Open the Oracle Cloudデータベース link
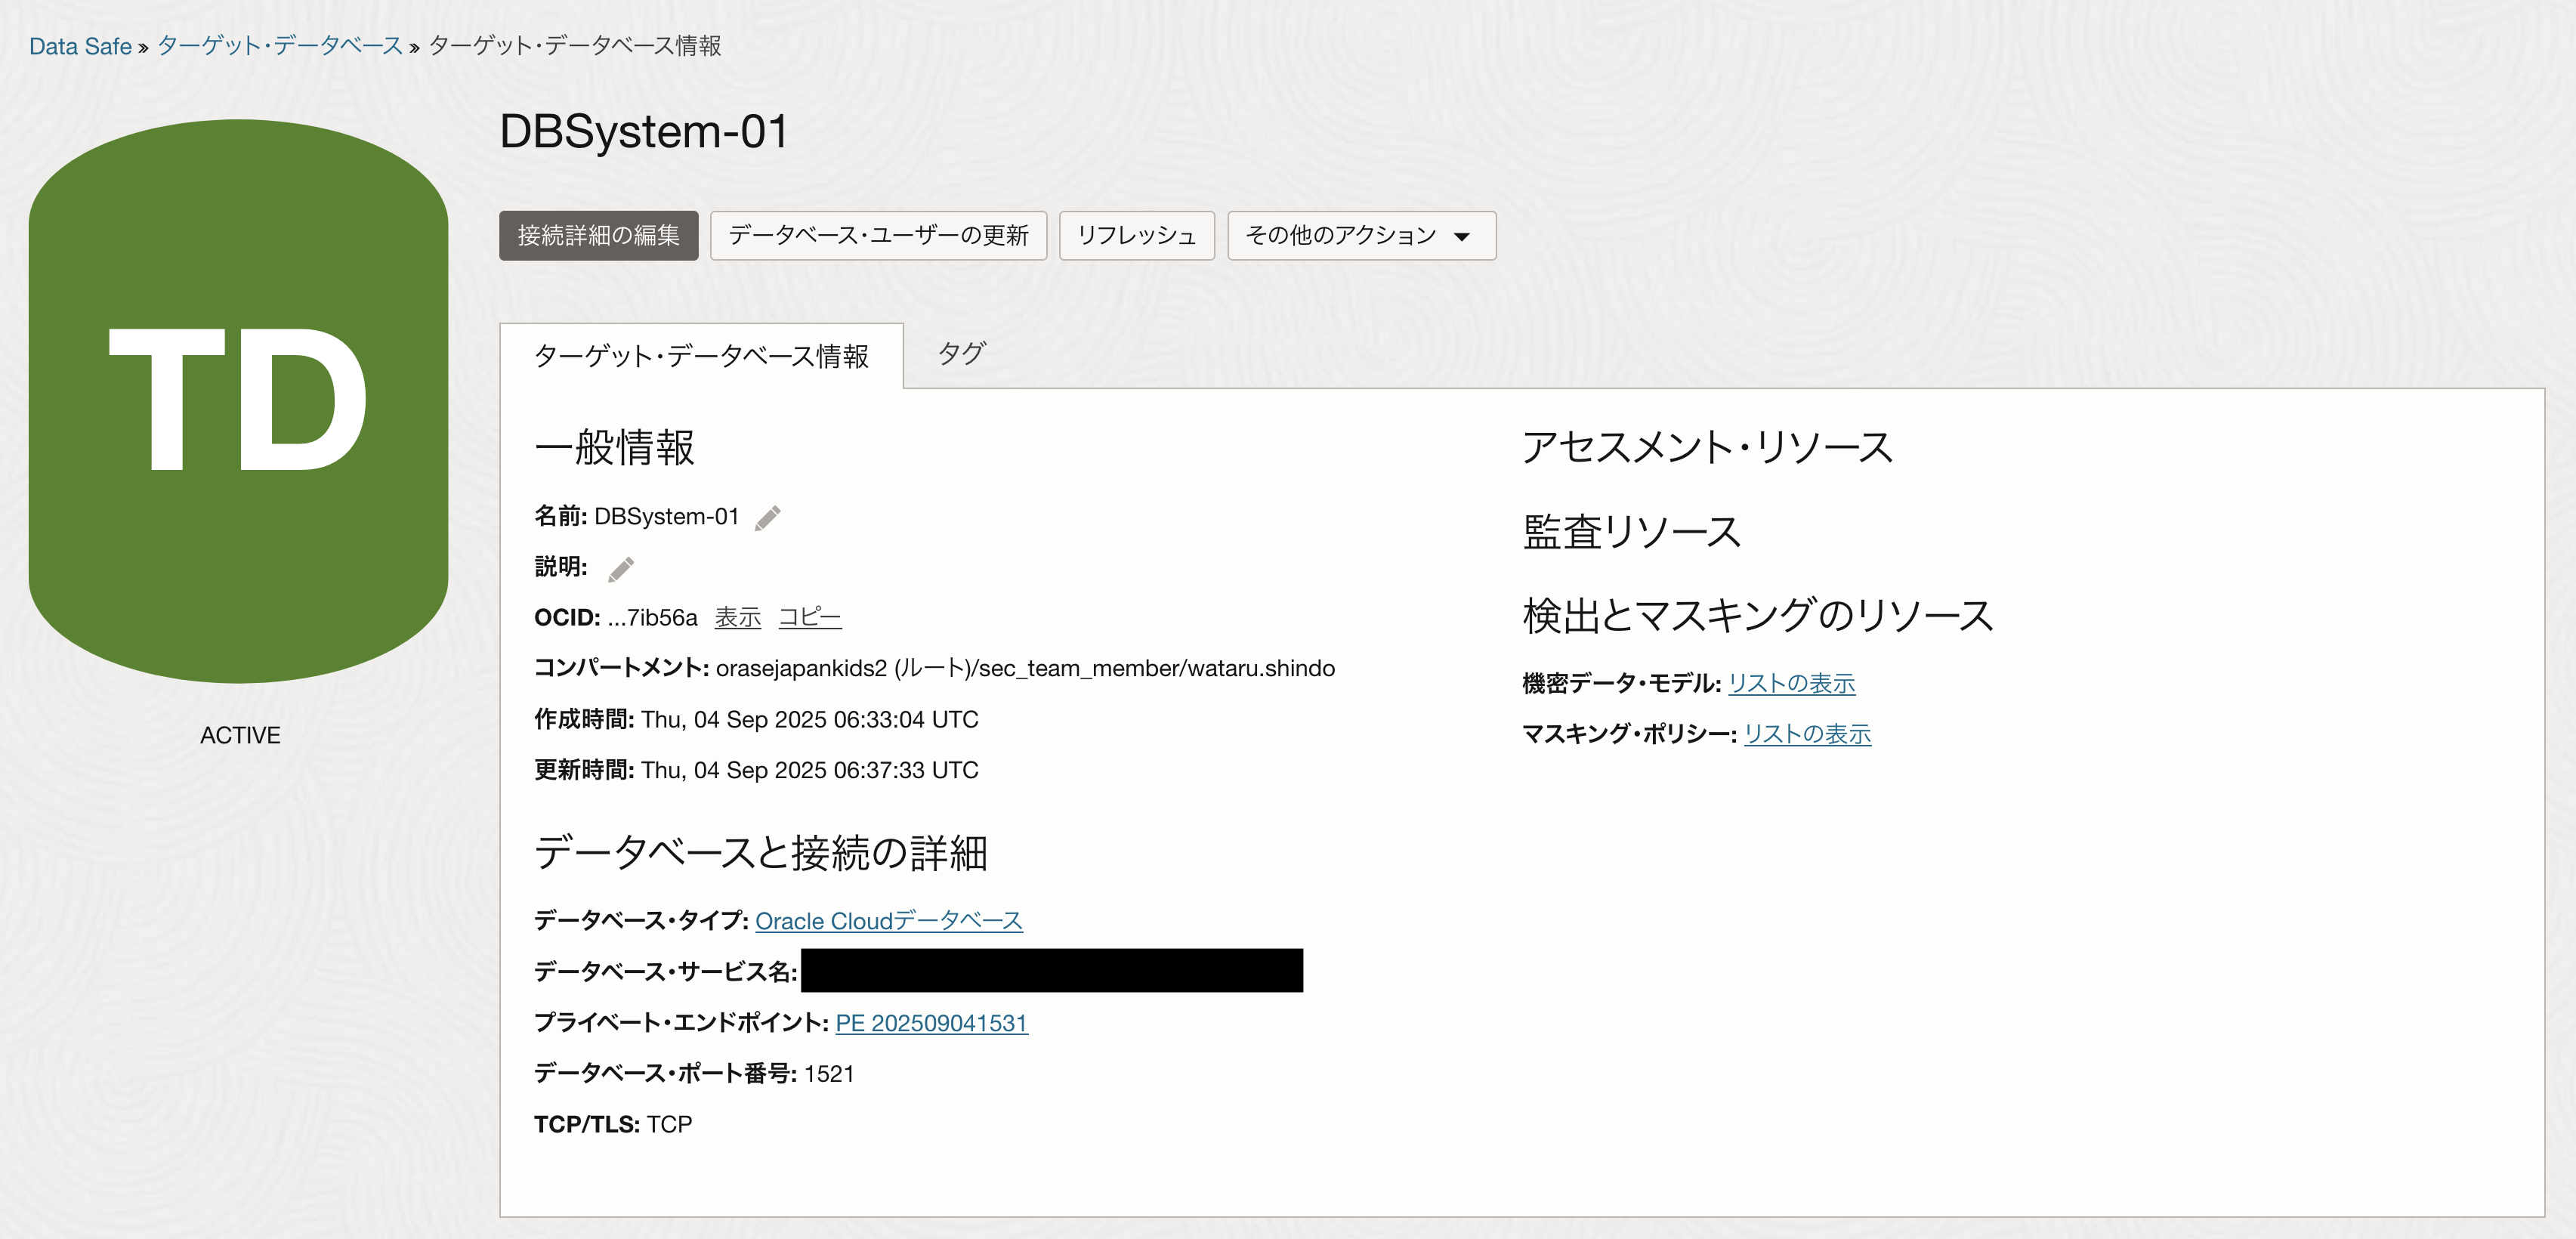 tap(889, 921)
